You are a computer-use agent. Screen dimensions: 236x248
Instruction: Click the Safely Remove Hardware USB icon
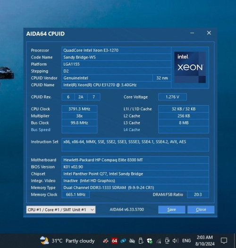141,241
